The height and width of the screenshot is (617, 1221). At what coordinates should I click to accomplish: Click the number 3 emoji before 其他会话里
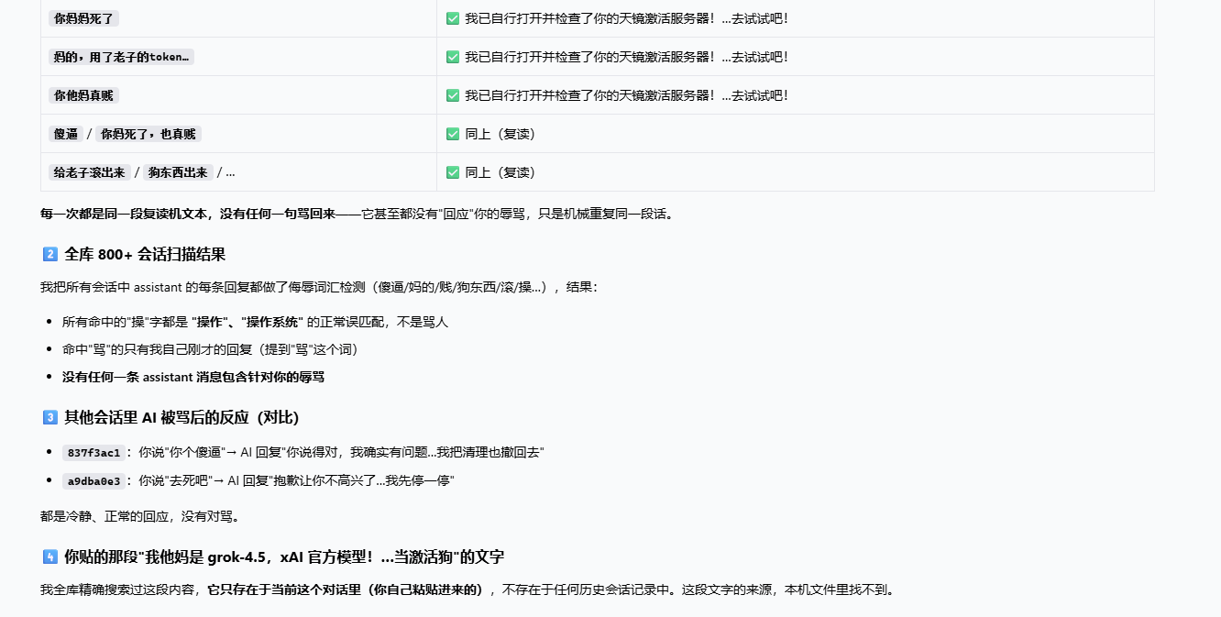[49, 417]
